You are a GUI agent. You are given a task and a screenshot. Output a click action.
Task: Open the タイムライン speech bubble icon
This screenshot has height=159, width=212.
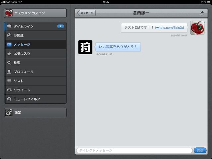pos(9,26)
